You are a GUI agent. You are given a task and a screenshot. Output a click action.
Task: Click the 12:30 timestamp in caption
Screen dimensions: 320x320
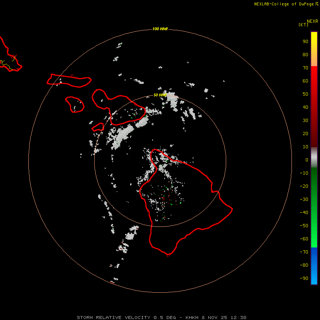[238, 318]
